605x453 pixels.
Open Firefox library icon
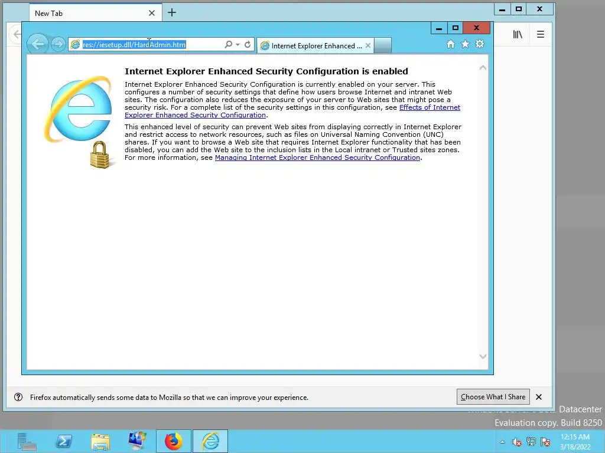[x=518, y=34]
